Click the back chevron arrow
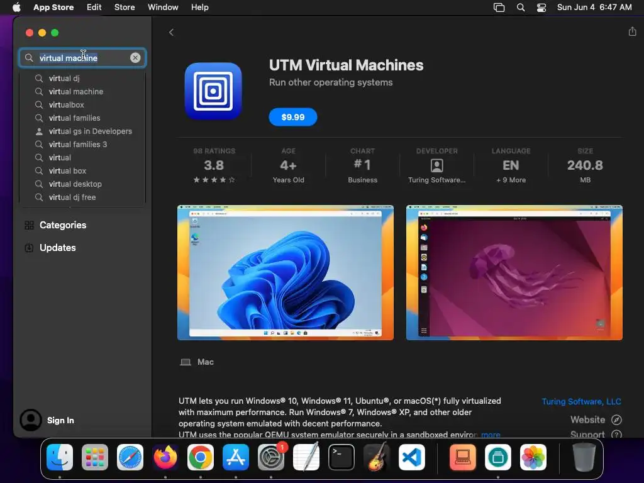The height and width of the screenshot is (483, 644). pyautogui.click(x=171, y=33)
